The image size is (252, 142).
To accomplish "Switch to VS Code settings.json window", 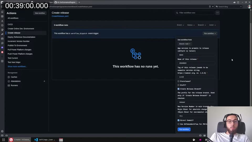I will tap(45, 140).
